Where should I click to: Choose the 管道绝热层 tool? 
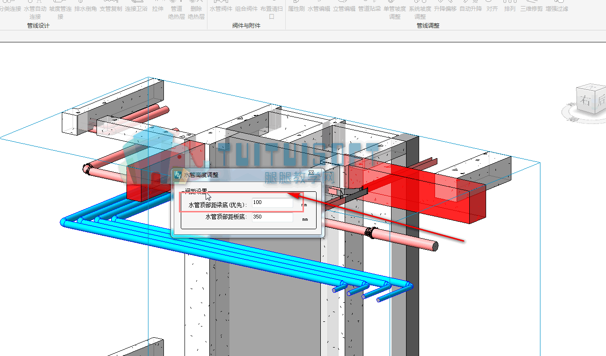(177, 10)
